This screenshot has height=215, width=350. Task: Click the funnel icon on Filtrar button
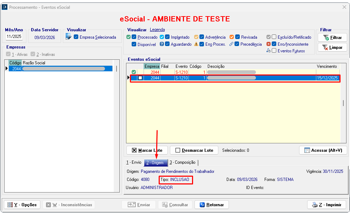[x=326, y=37]
